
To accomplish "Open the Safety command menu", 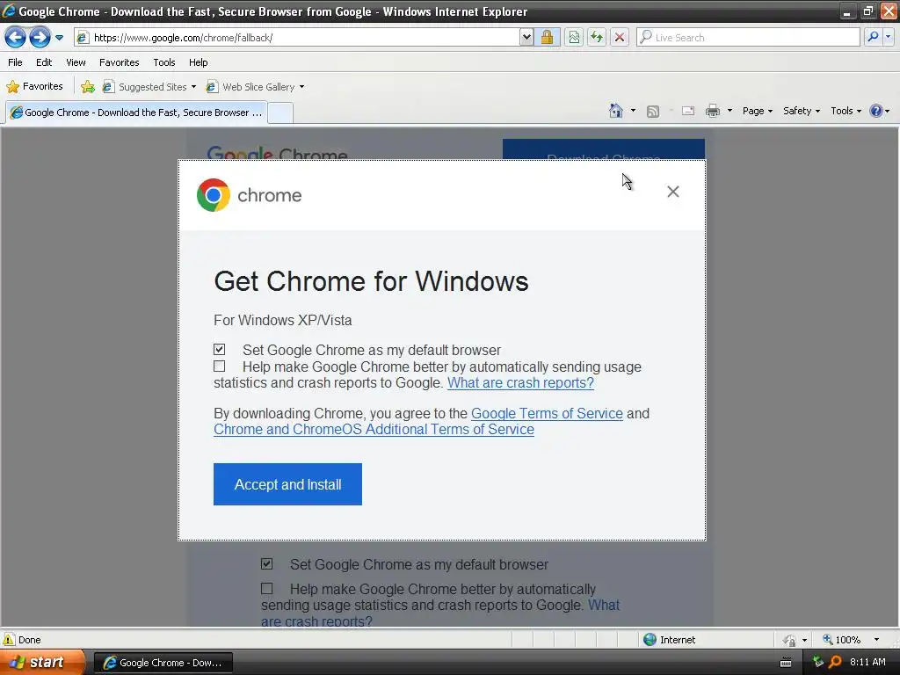I will click(802, 111).
